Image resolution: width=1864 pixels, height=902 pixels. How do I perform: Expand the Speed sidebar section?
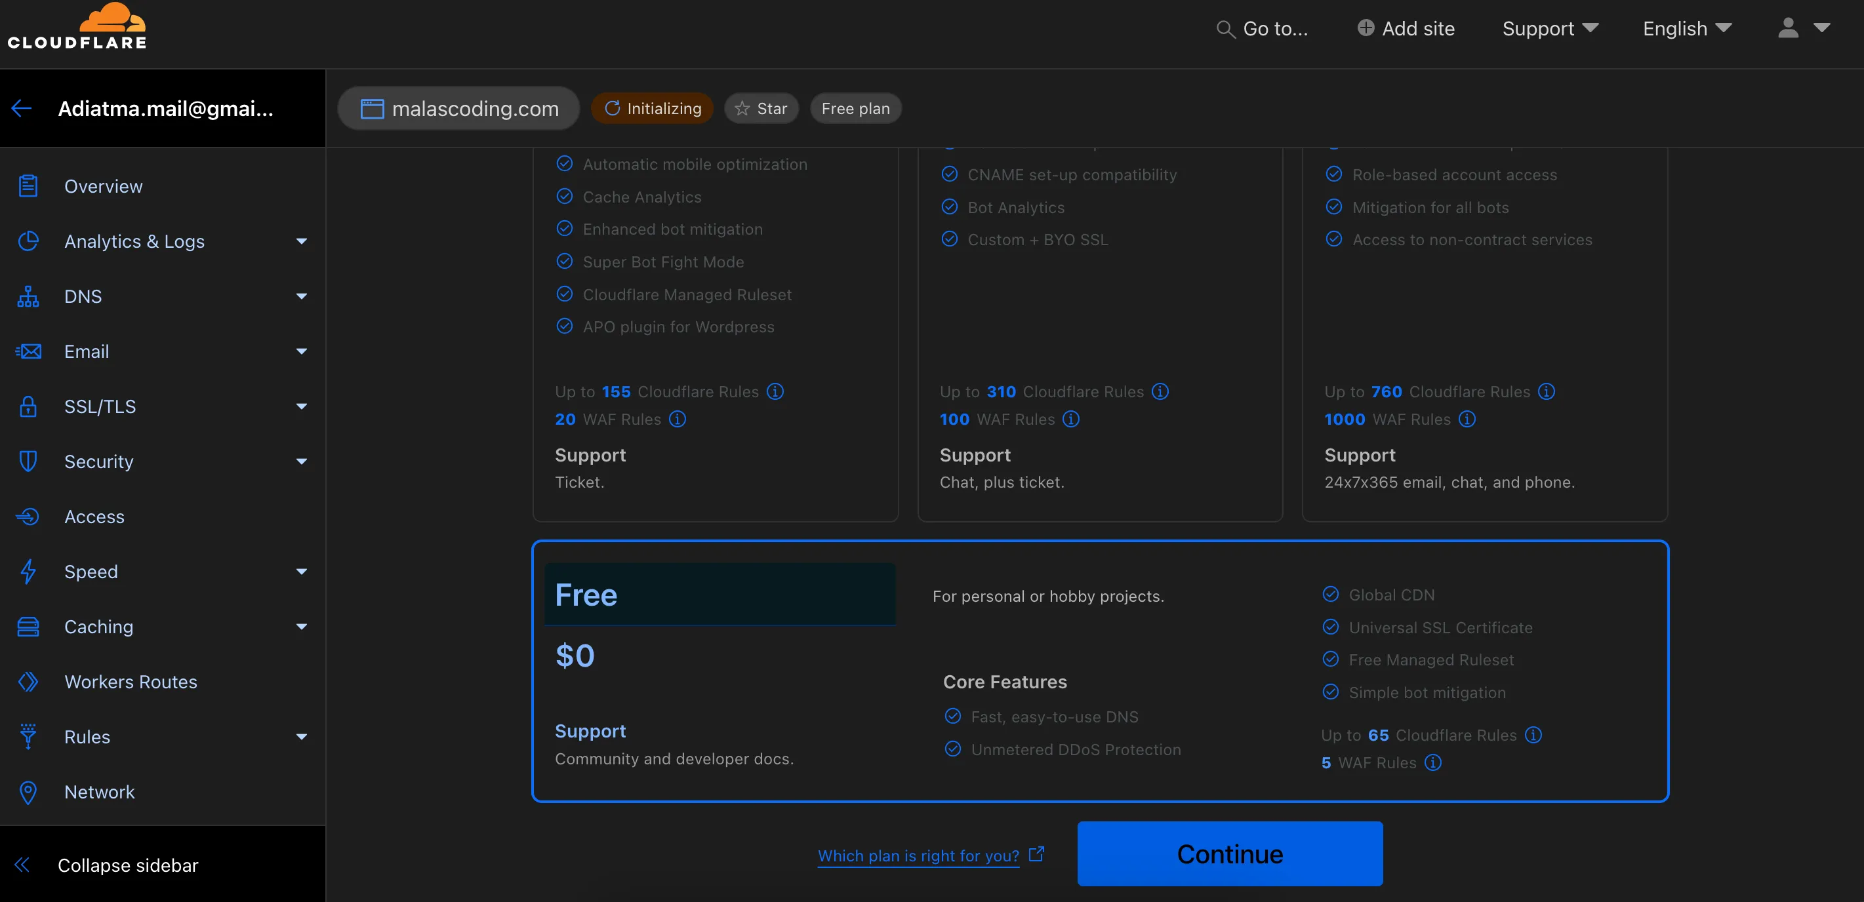[x=302, y=572]
